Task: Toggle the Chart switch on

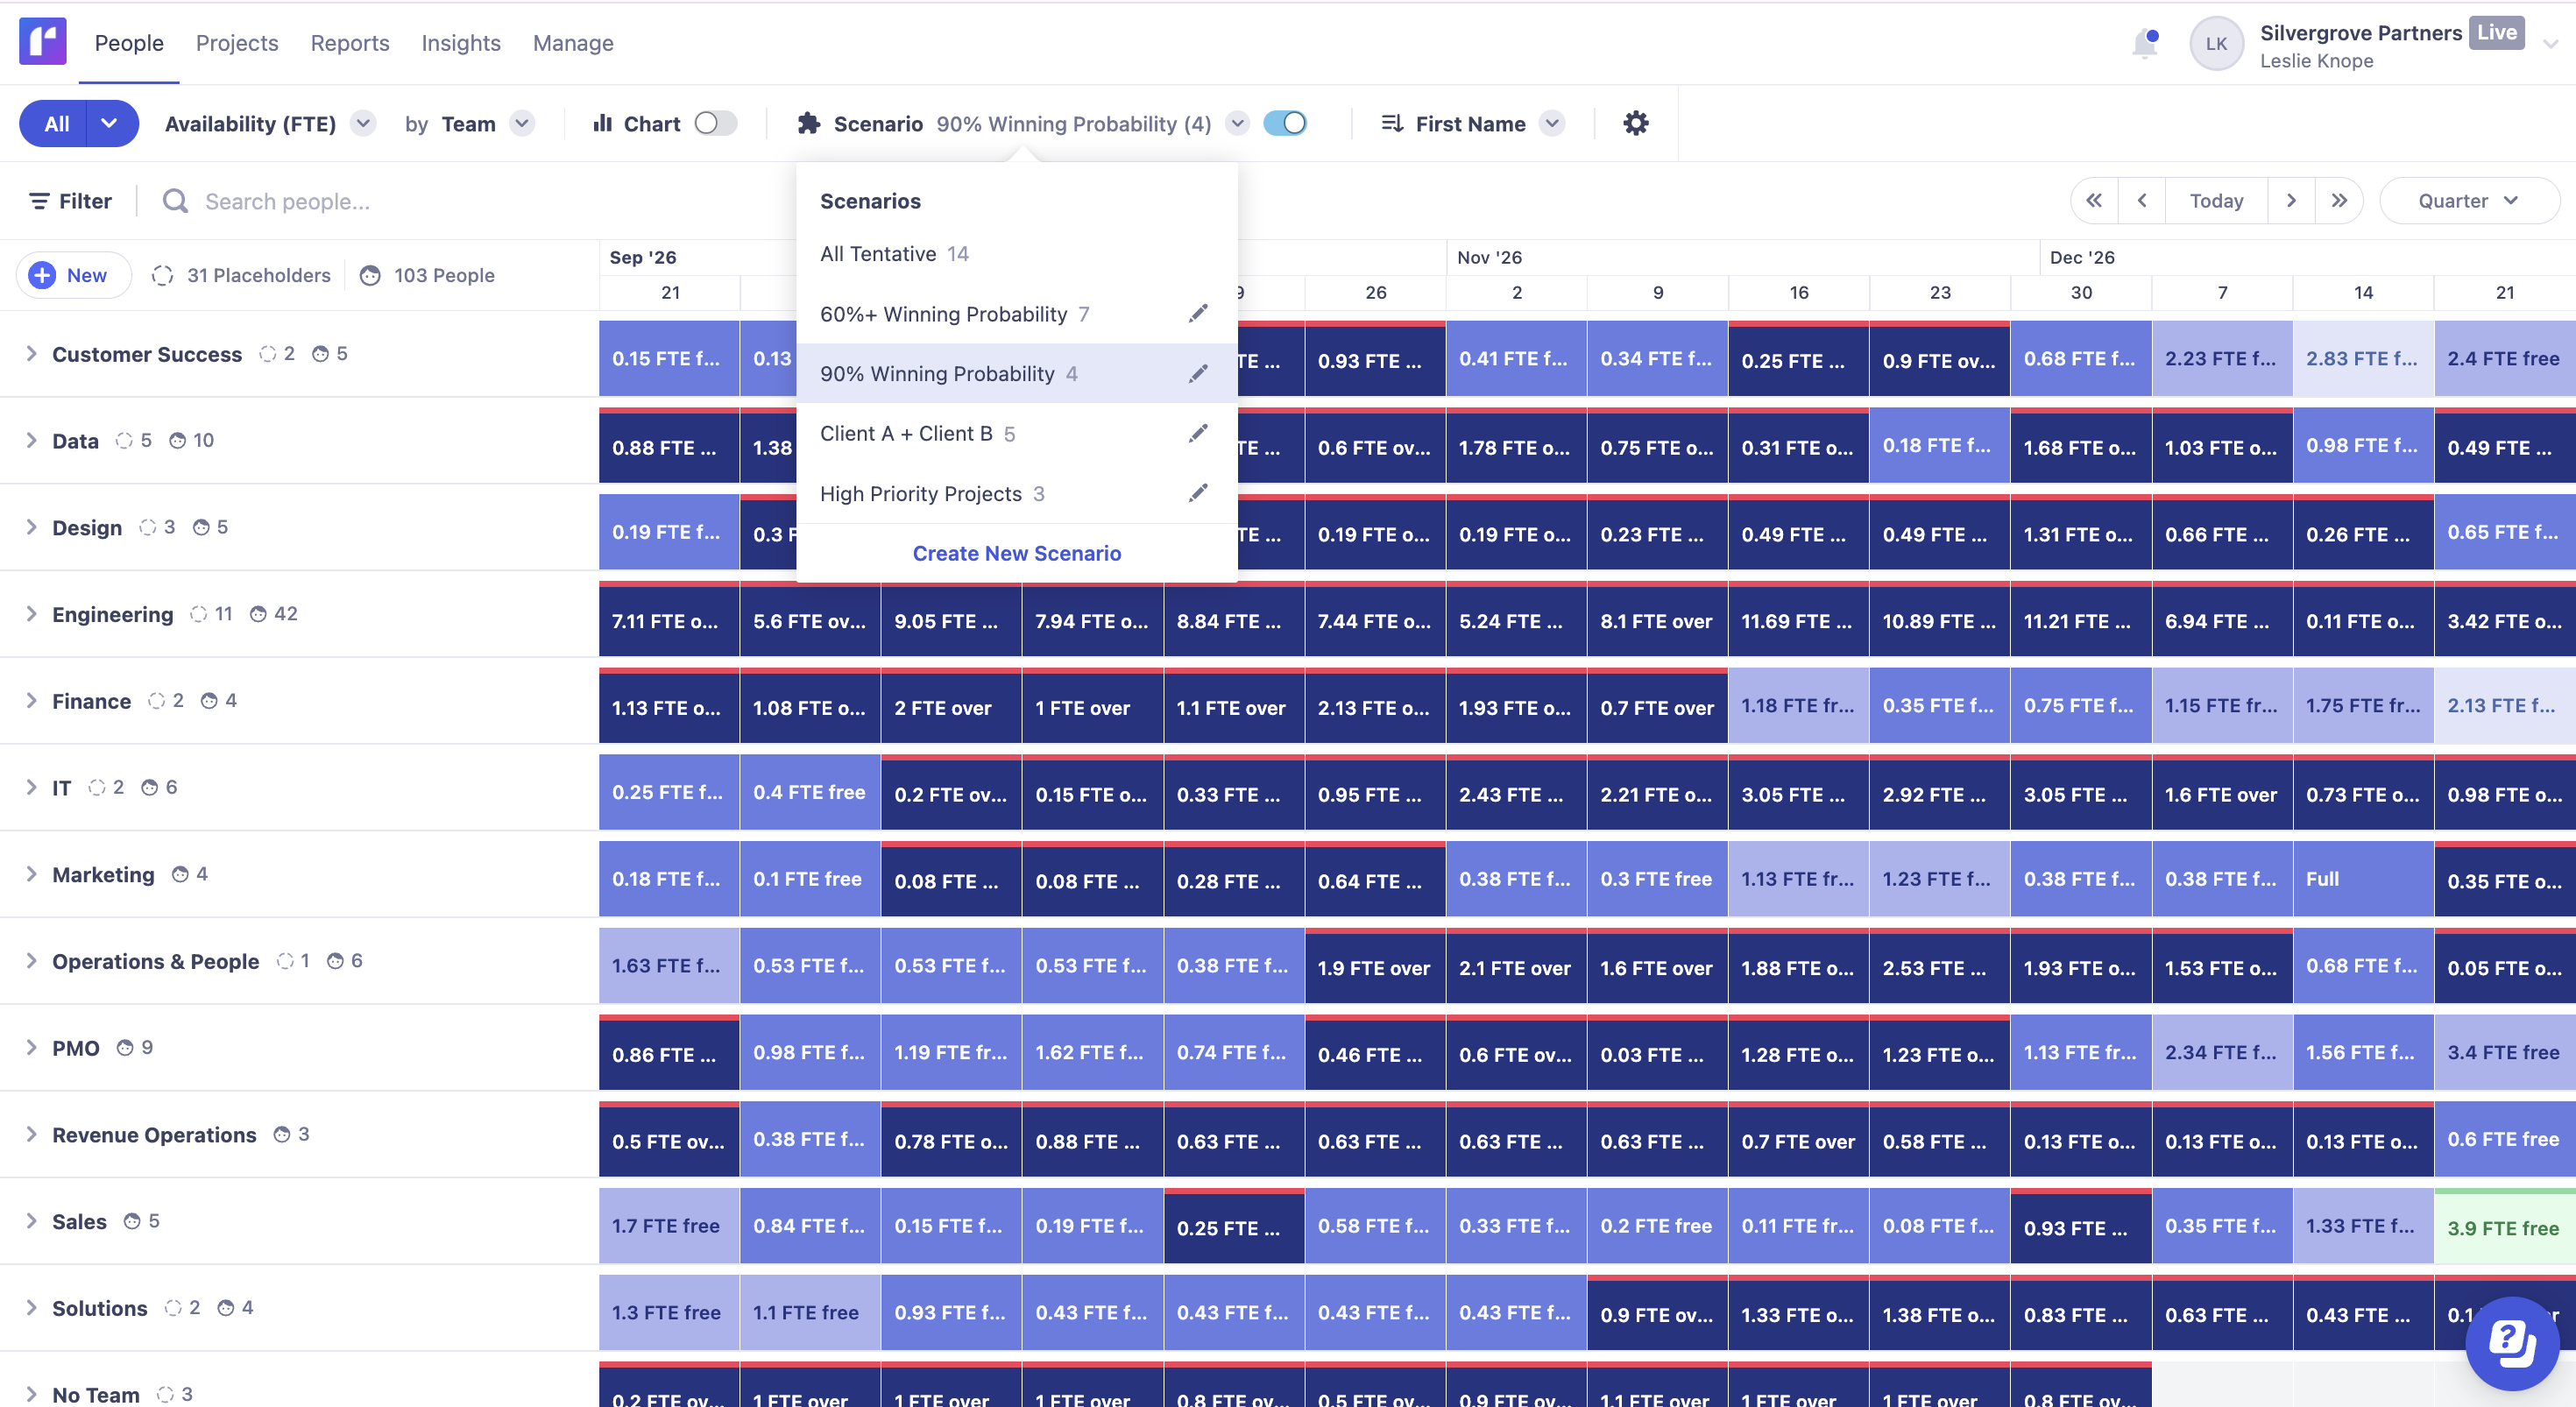Action: pos(715,124)
